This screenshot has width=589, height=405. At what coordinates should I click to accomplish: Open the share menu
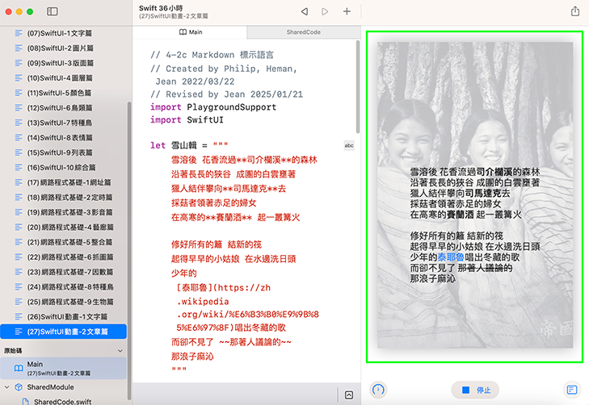(x=575, y=11)
